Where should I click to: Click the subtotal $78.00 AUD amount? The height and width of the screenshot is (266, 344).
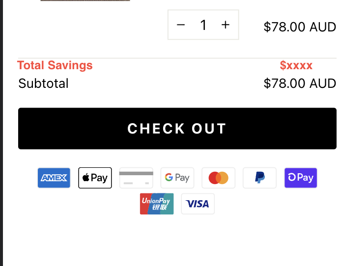pyautogui.click(x=300, y=83)
